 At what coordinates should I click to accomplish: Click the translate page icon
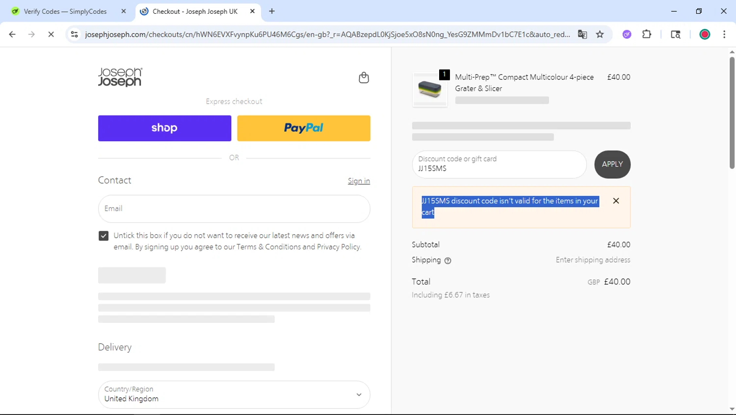[x=582, y=34]
